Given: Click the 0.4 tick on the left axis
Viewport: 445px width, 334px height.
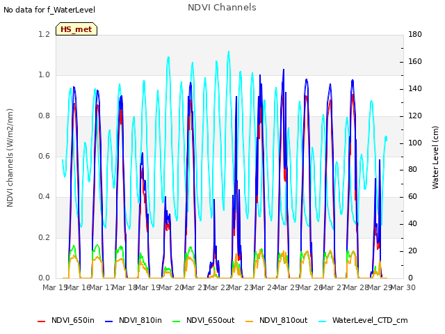Looking at the screenshot, I should tap(44, 196).
